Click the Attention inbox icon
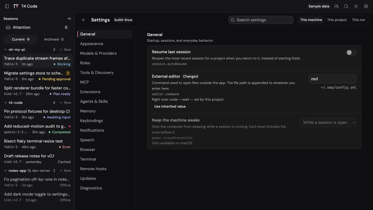 (x=8, y=27)
